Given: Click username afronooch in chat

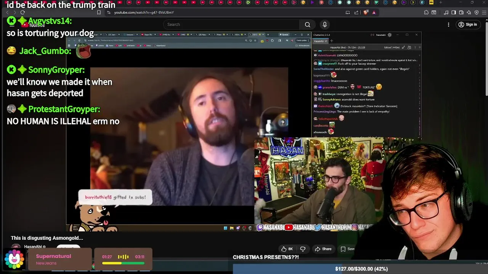Looking at the screenshot, I should (x=320, y=132).
